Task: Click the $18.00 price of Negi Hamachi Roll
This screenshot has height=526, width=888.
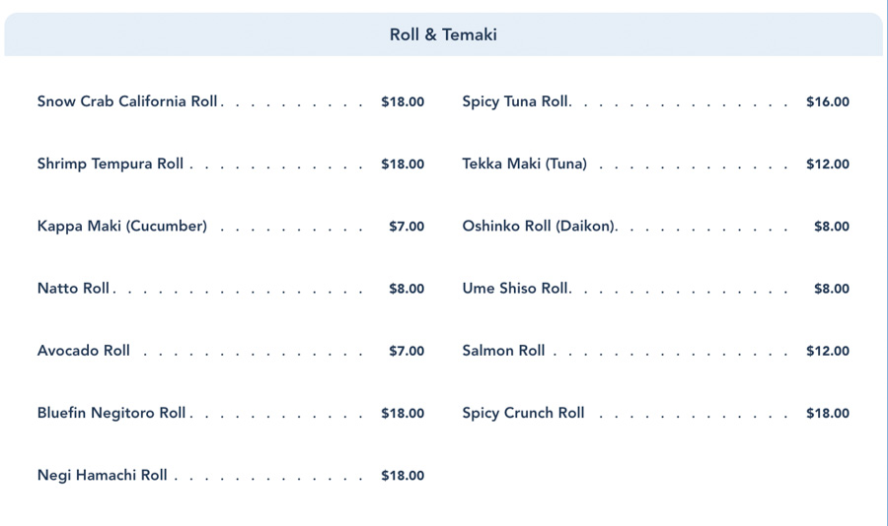Action: [403, 476]
